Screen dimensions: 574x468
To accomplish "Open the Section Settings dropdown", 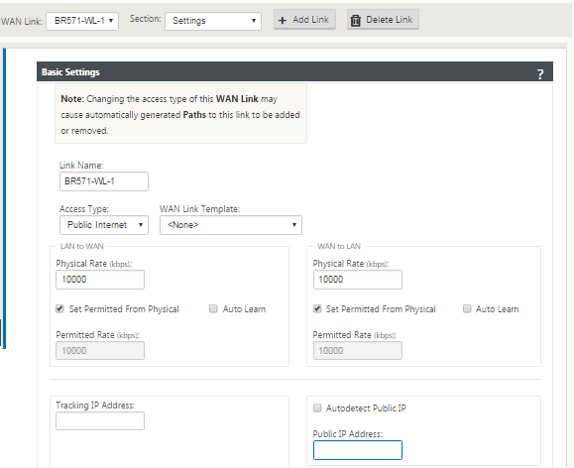I will pyautogui.click(x=213, y=21).
